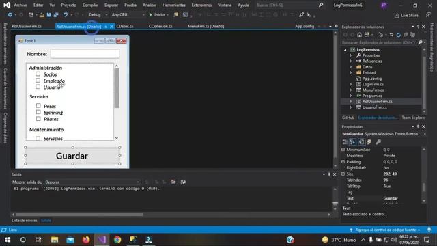The image size is (437, 246).
Task: Check the Empleado checkbox
Action: pos(38,81)
